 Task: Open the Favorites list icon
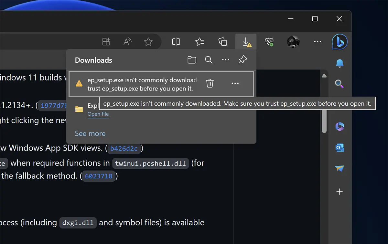(x=199, y=42)
